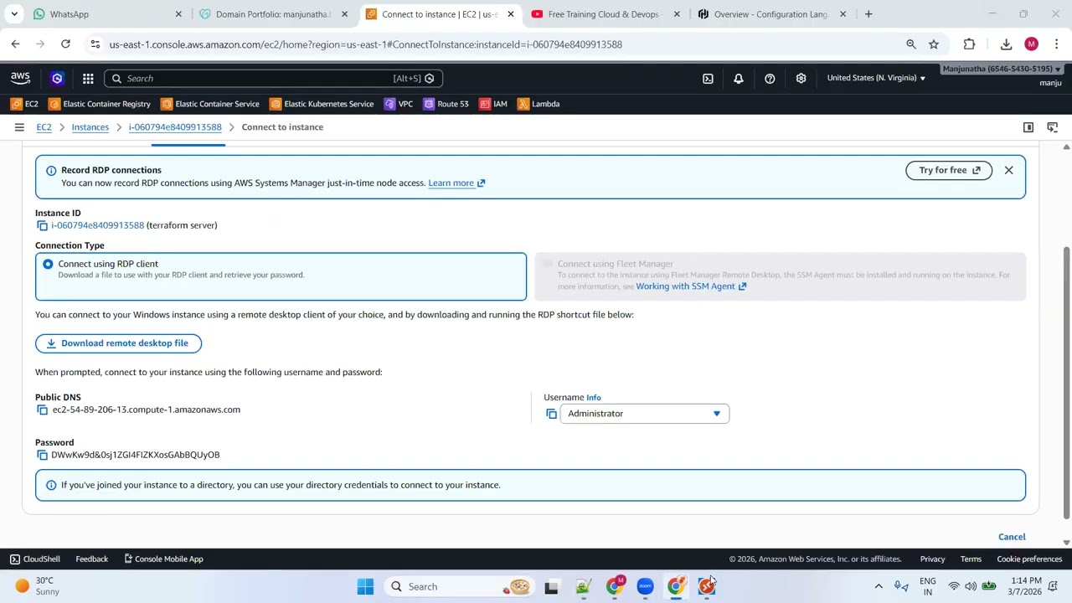Show hidden system tray icons
1072x603 pixels.
click(878, 586)
